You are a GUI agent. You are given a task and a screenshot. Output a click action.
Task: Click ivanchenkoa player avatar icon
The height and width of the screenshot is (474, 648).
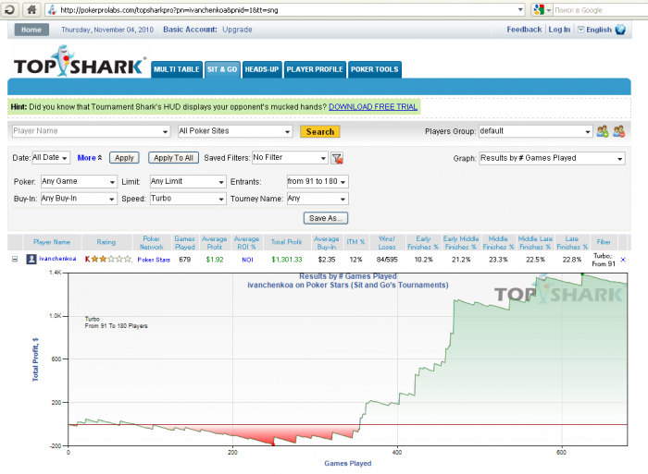coord(31,259)
